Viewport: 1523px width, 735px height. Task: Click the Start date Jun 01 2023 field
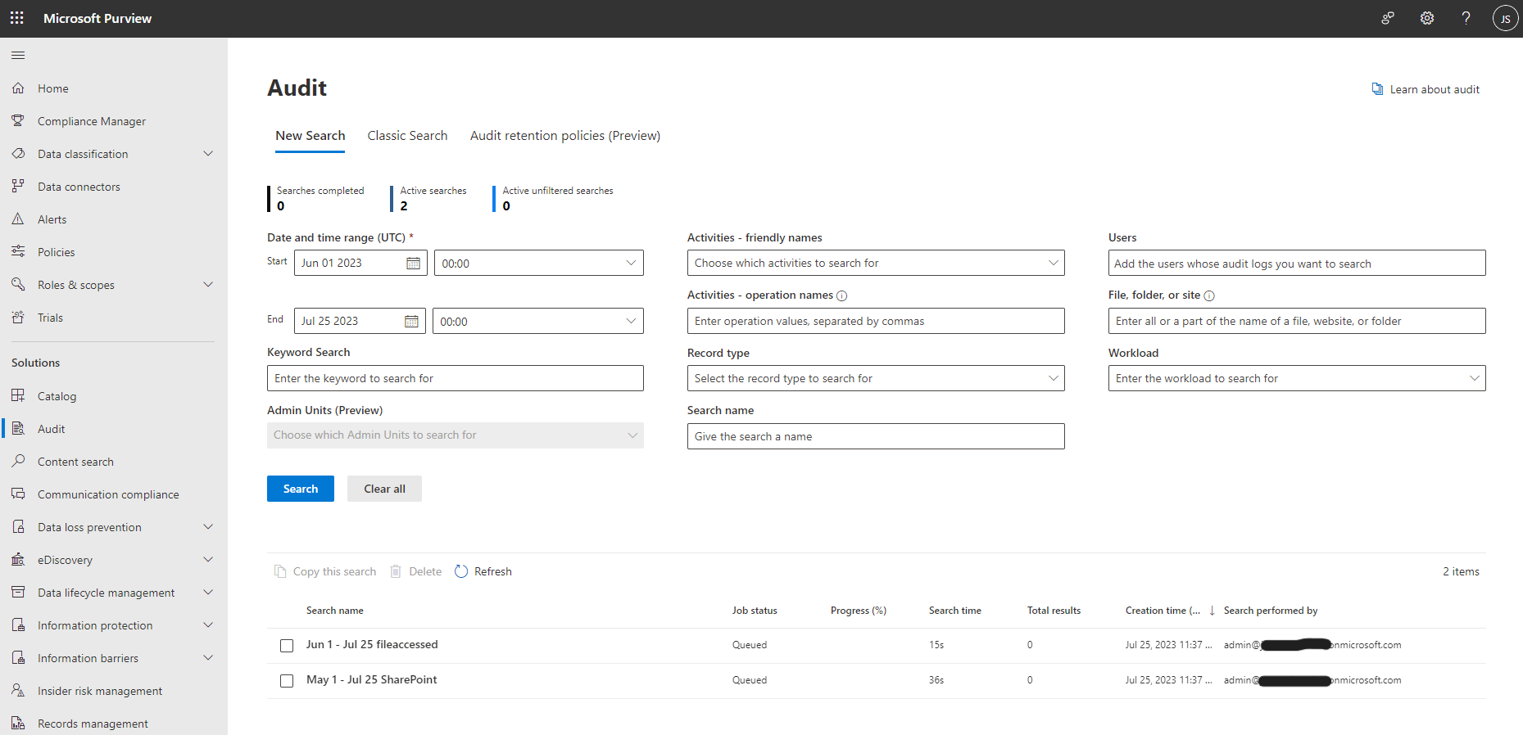(x=360, y=263)
